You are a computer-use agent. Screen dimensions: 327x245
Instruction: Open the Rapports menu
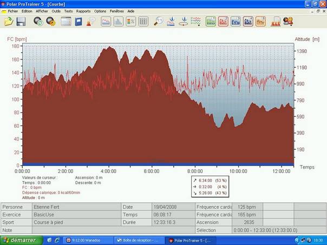(83, 11)
